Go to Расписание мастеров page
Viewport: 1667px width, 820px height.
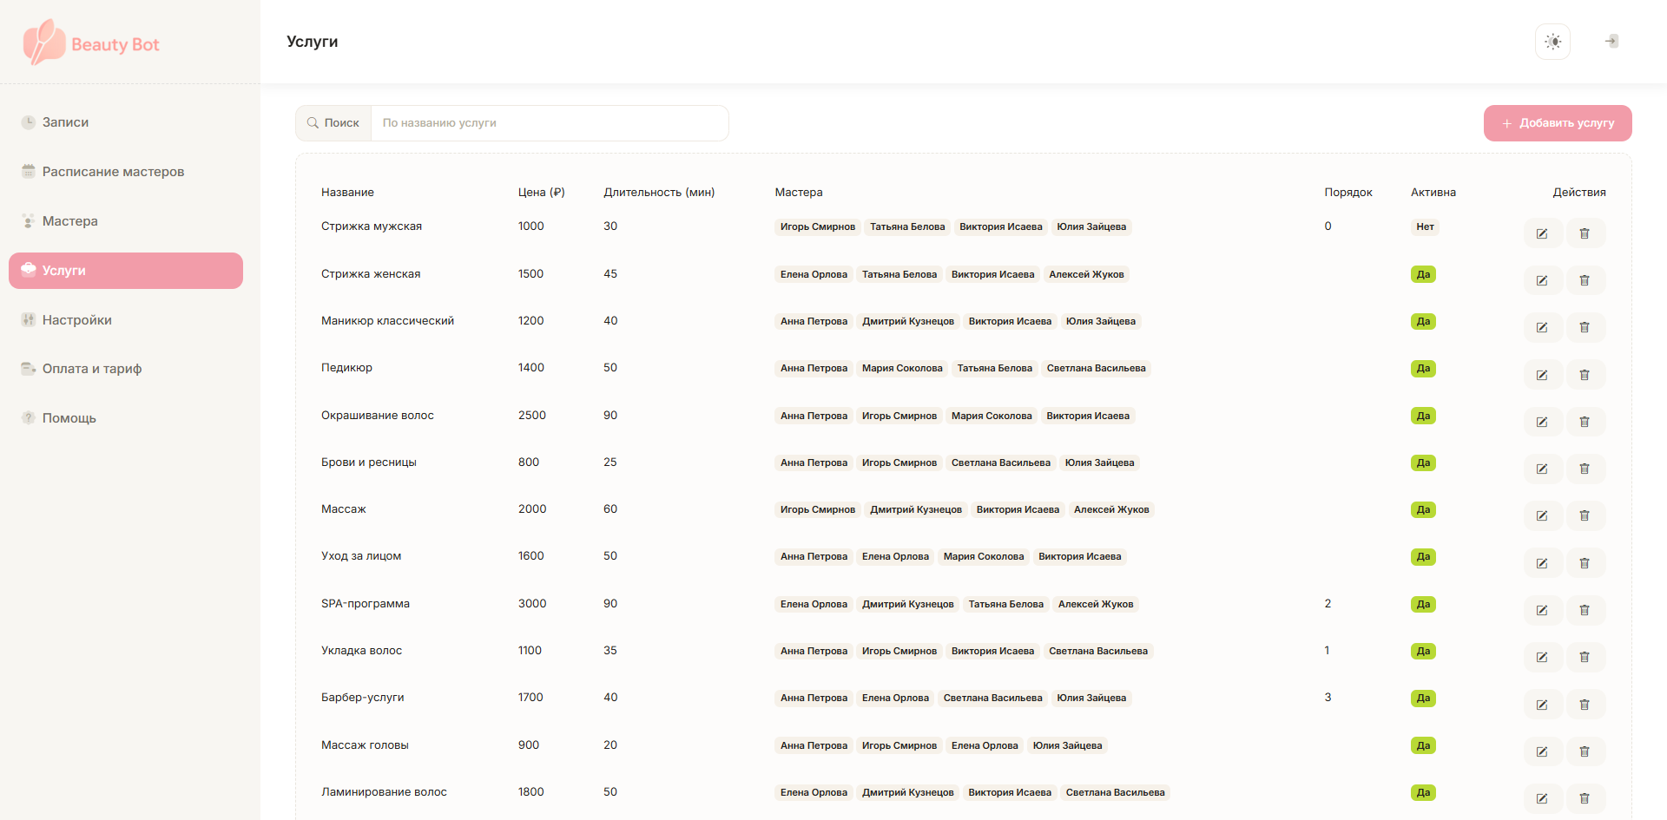113,172
